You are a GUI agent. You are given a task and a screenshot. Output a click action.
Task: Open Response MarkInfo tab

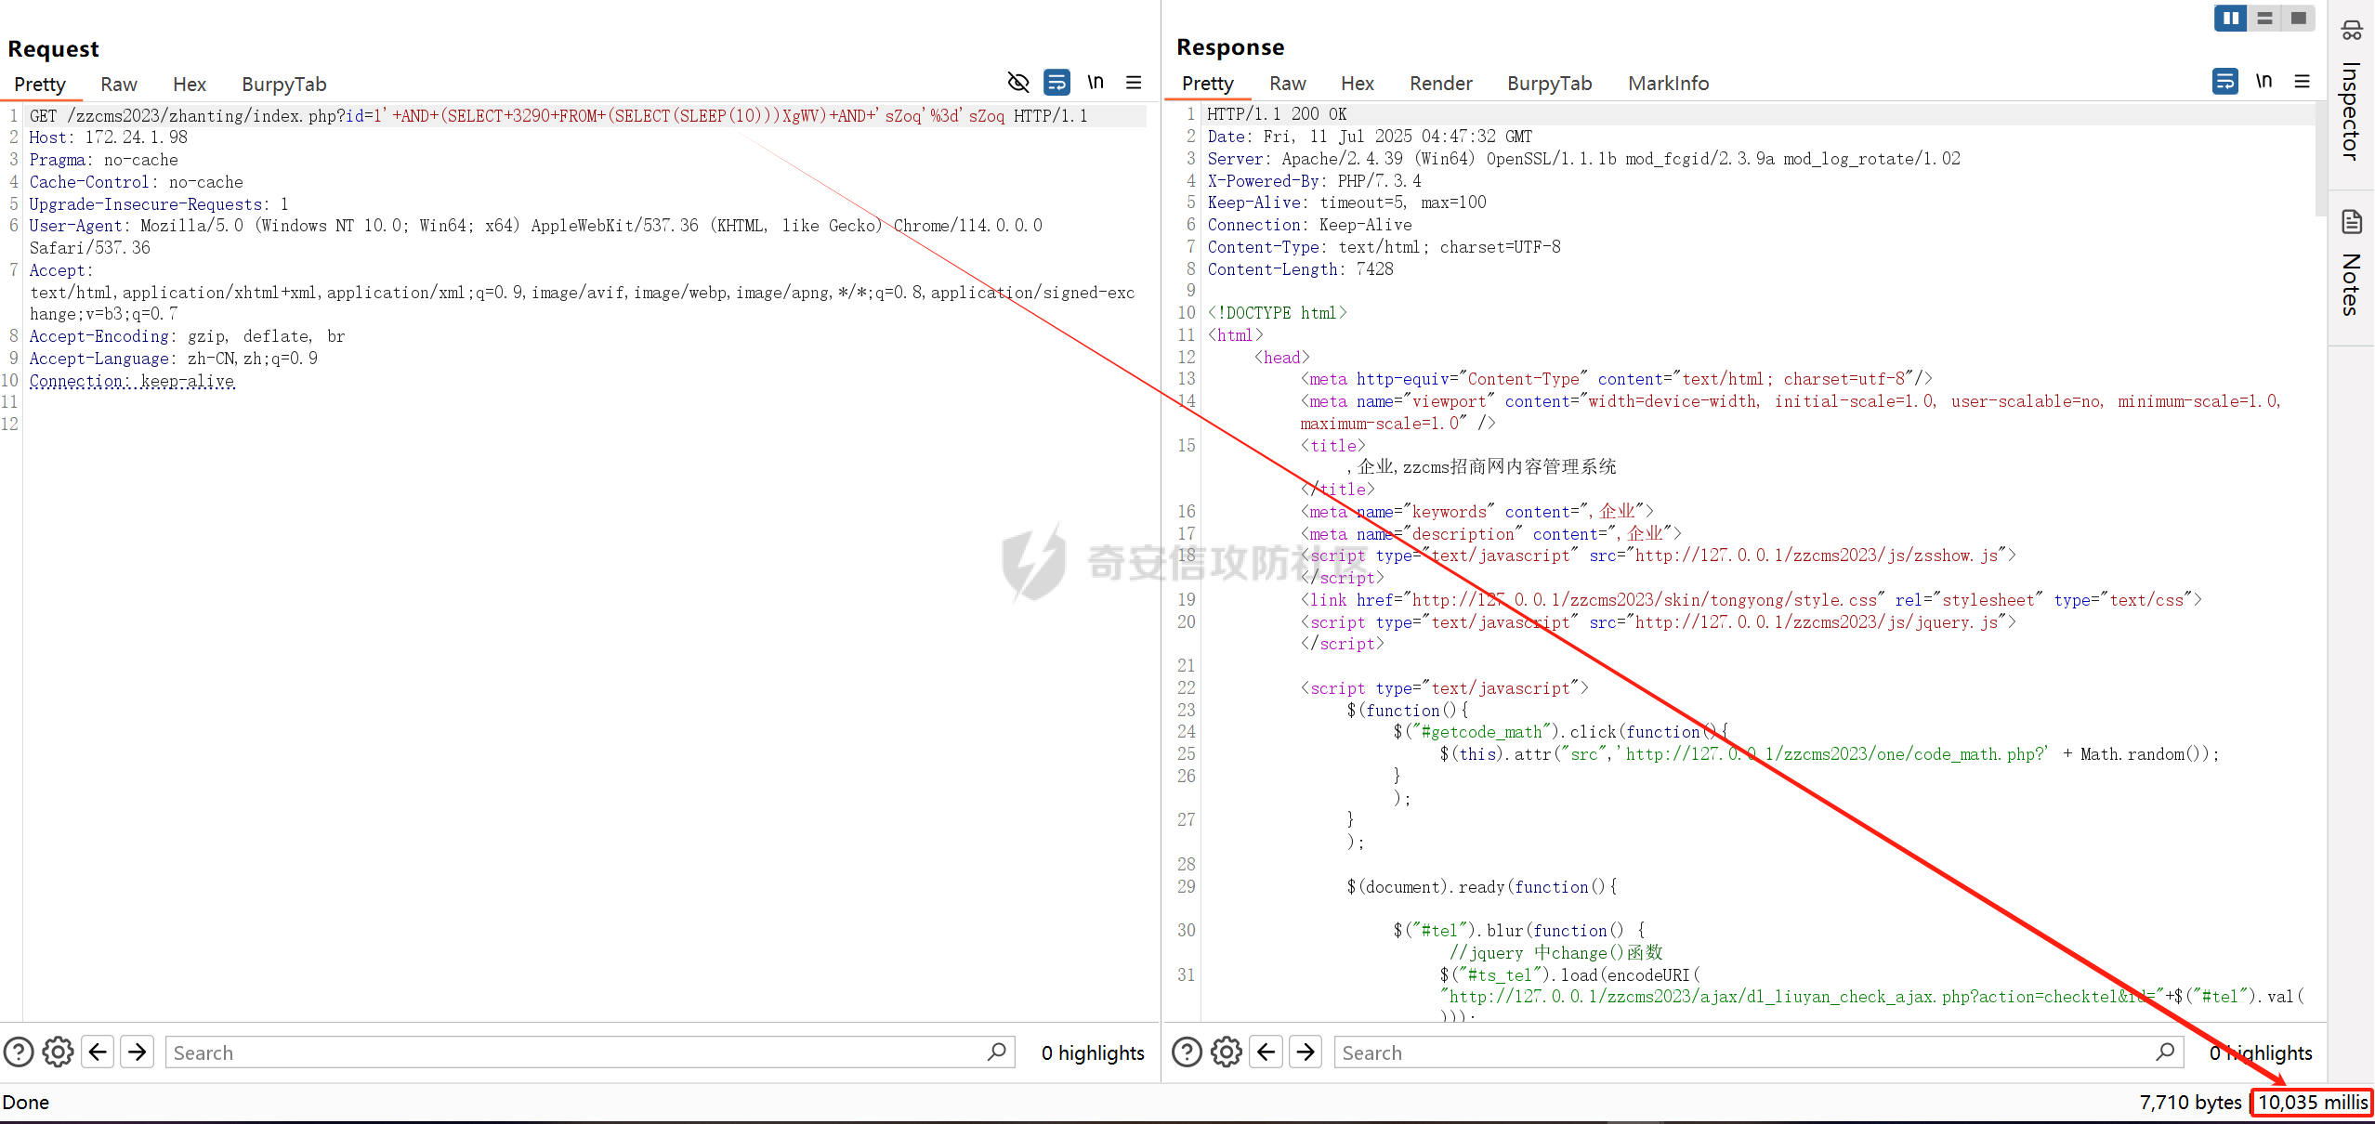click(x=1669, y=84)
